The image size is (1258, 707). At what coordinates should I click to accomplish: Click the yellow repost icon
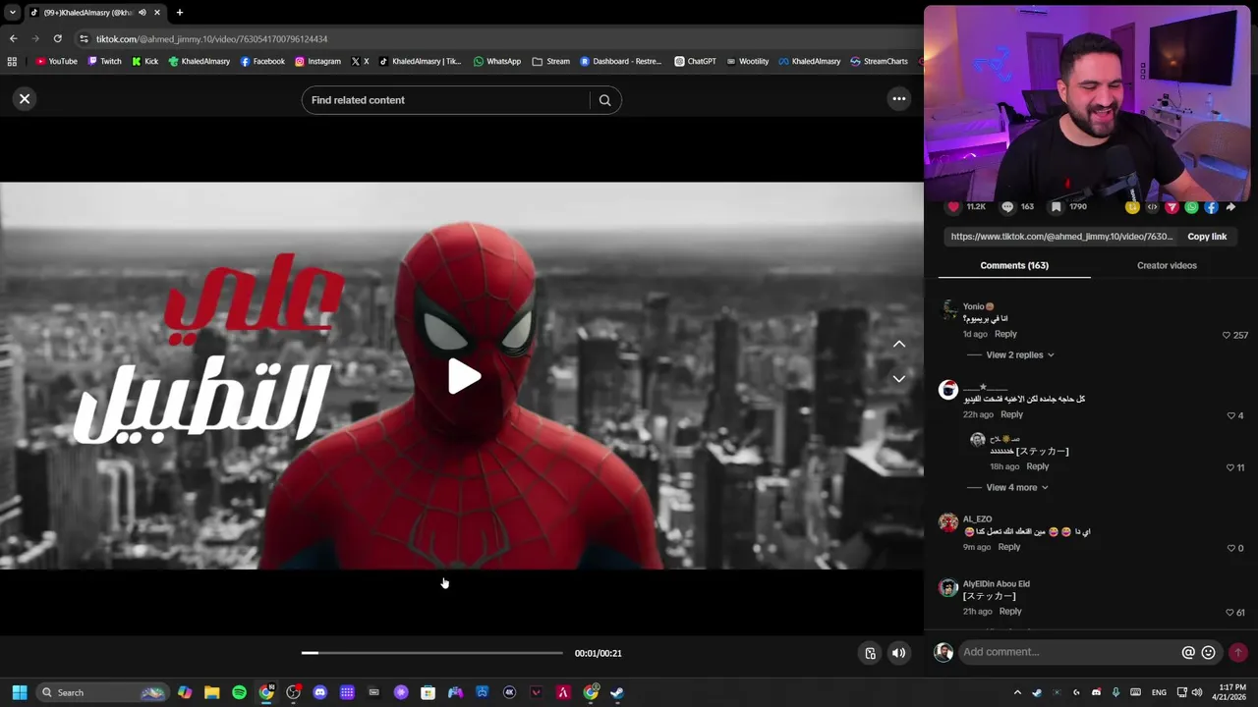point(1132,207)
